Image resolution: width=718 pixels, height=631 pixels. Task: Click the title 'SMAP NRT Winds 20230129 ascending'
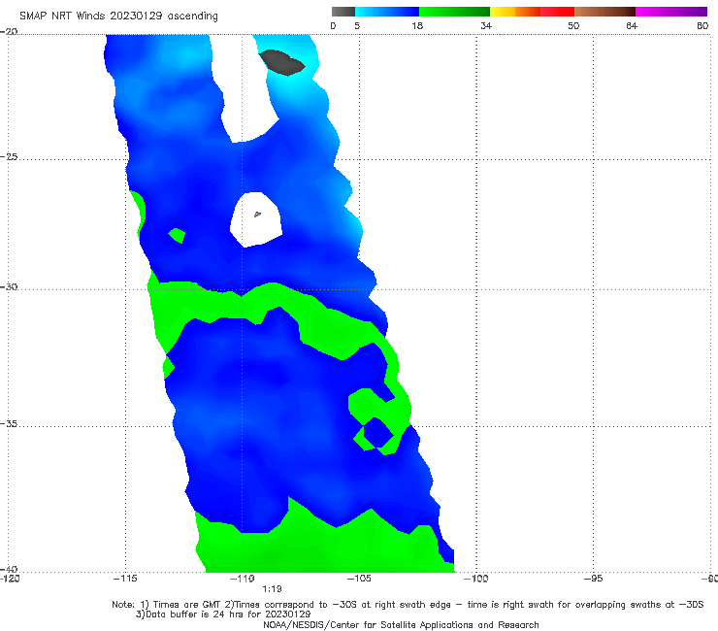click(118, 17)
